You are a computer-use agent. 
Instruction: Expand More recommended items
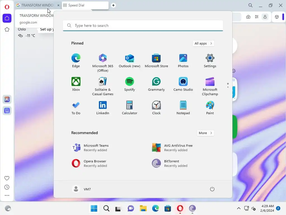[206, 133]
